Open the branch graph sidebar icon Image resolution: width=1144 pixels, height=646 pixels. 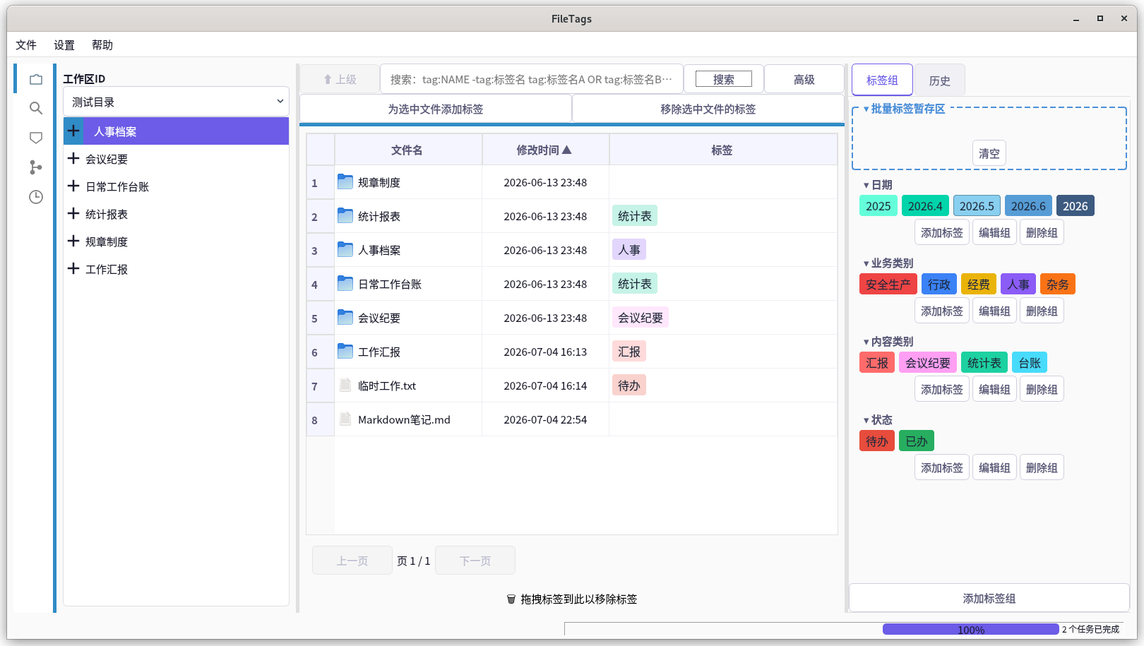coord(36,167)
